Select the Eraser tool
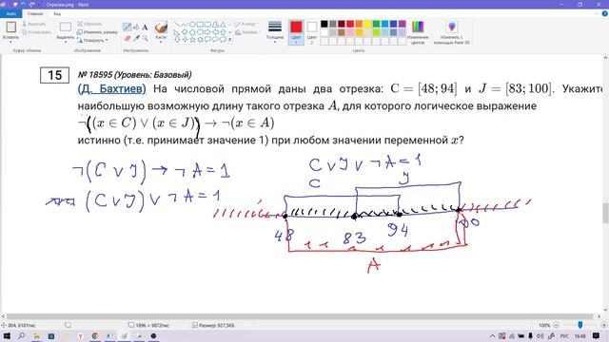609x342 pixels. (x=127, y=38)
